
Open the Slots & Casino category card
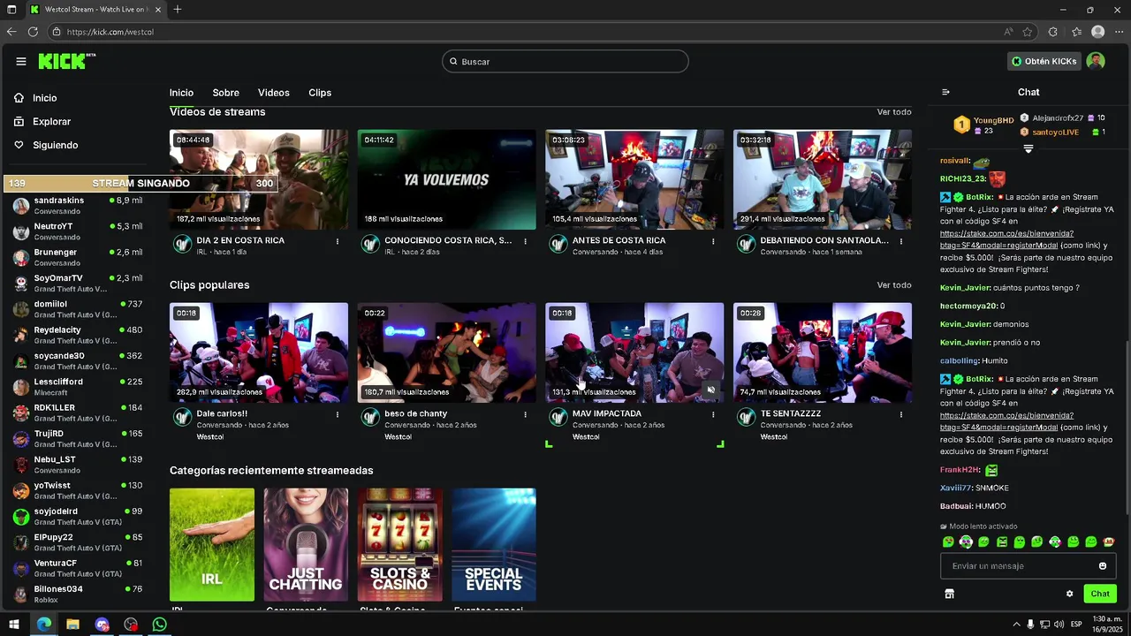tap(399, 545)
